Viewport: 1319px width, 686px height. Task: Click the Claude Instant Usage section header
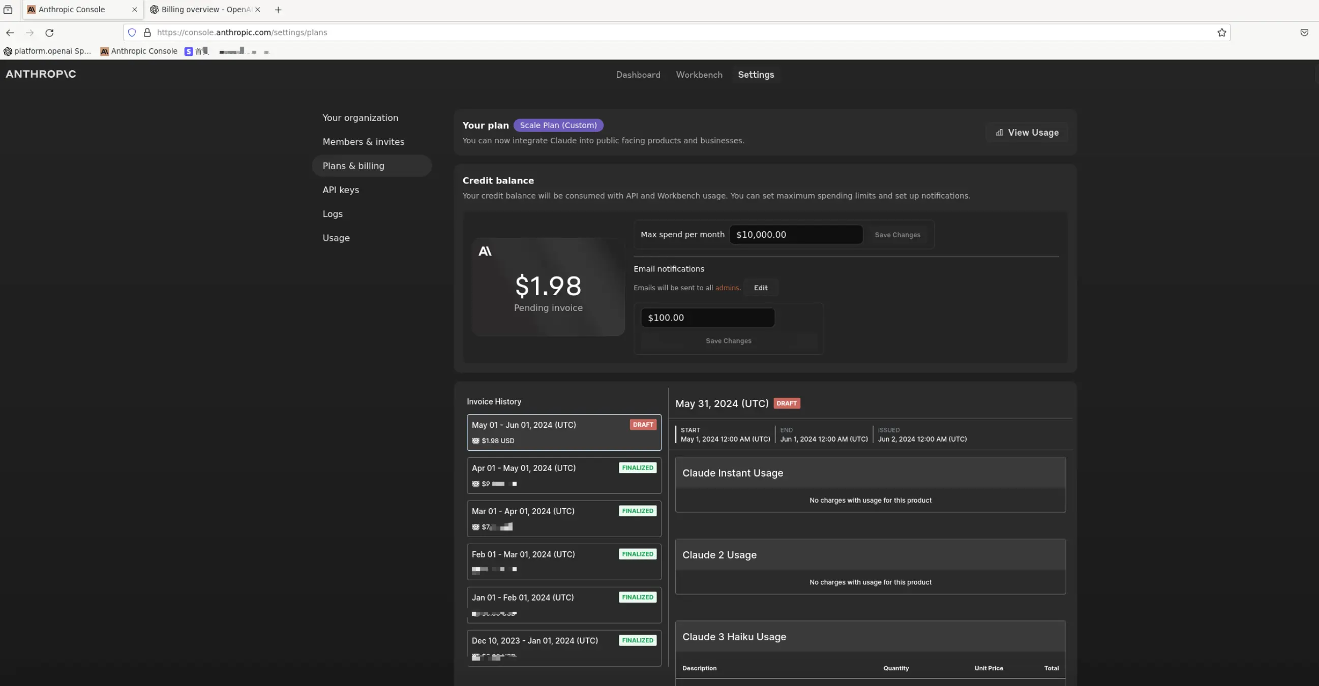pos(870,473)
